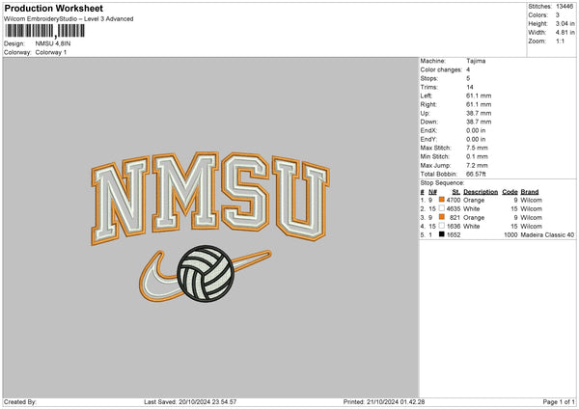The image size is (579, 409).
Task: Click the 'Brand' column header
Action: coord(530,192)
